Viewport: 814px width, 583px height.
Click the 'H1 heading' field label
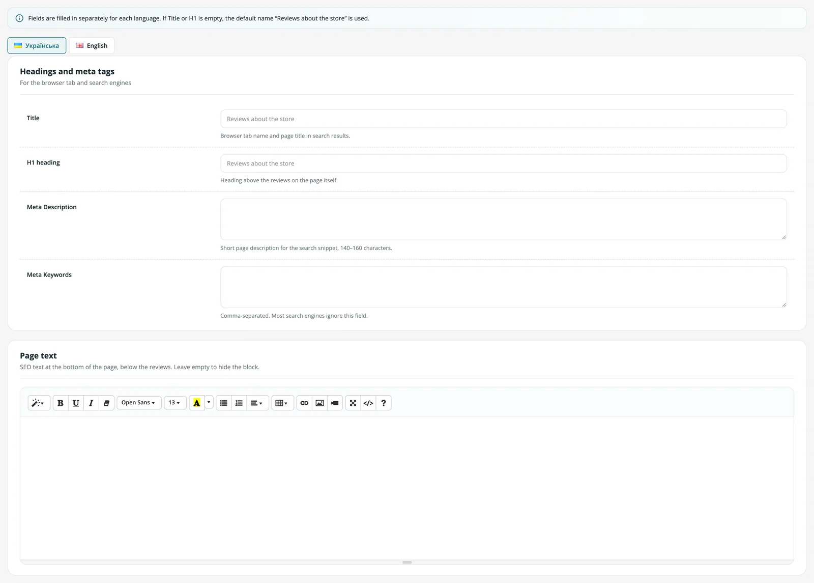(43, 162)
